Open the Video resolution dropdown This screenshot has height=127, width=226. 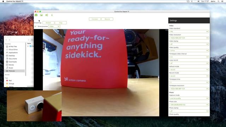tap(189, 38)
